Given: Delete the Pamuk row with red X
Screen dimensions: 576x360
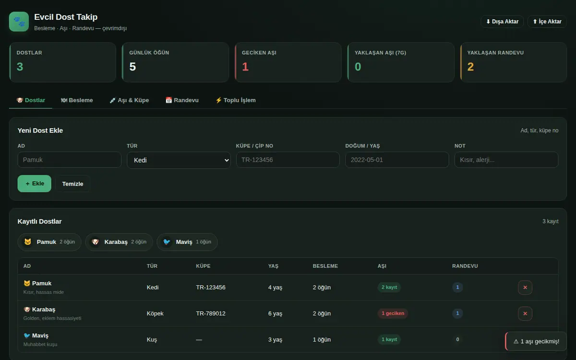Looking at the screenshot, I should 525,288.
